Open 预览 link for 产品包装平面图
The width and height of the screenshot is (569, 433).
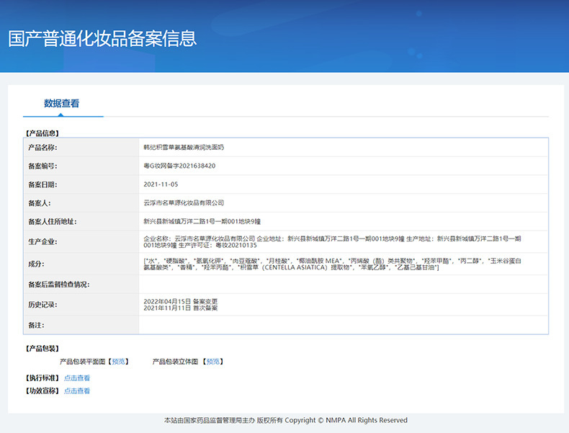(119, 362)
